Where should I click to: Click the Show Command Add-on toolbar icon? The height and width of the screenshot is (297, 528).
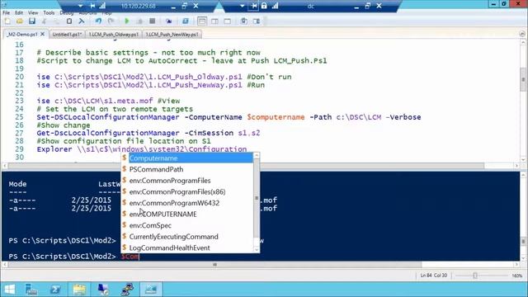[257, 21]
